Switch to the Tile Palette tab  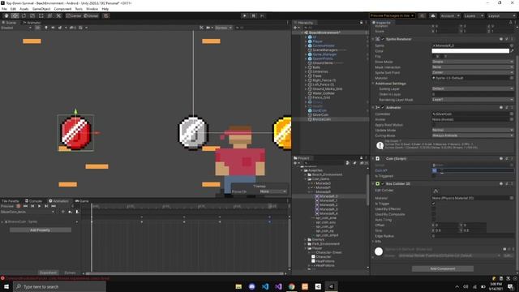click(x=11, y=201)
